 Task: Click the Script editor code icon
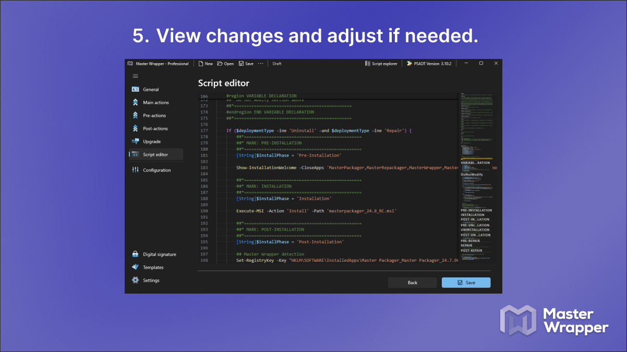pyautogui.click(x=136, y=154)
